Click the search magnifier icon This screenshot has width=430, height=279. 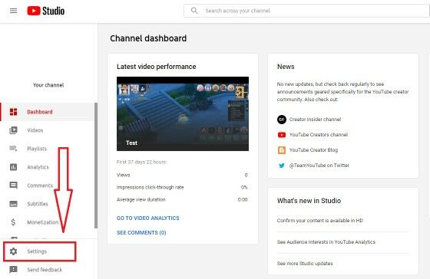(x=194, y=11)
